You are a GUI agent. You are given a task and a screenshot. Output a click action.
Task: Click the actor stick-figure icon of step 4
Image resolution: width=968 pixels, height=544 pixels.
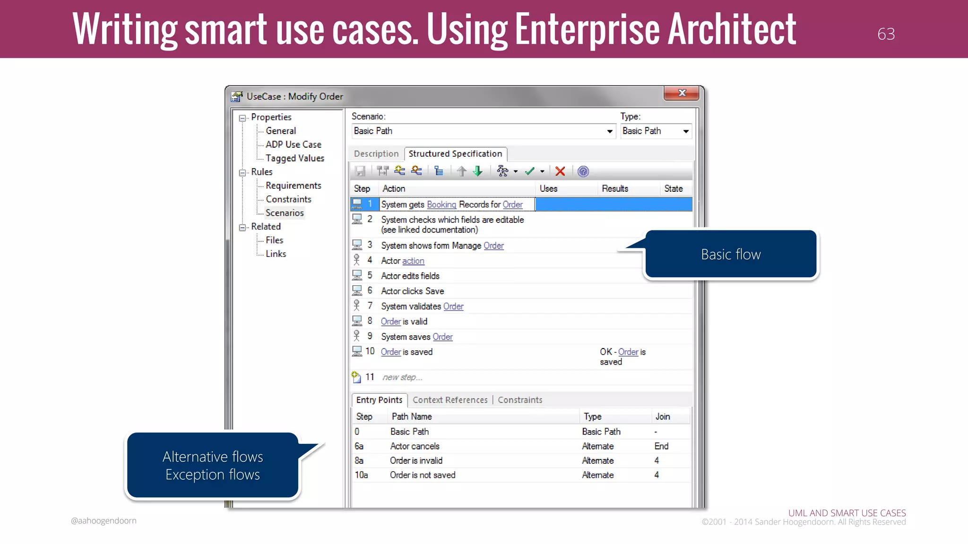357,260
